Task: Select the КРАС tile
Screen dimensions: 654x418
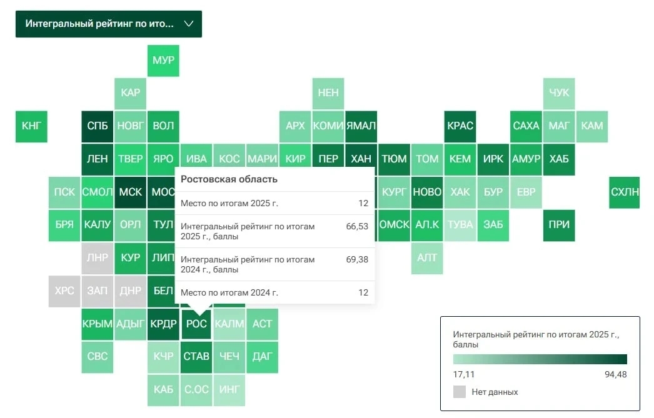Action: click(460, 126)
